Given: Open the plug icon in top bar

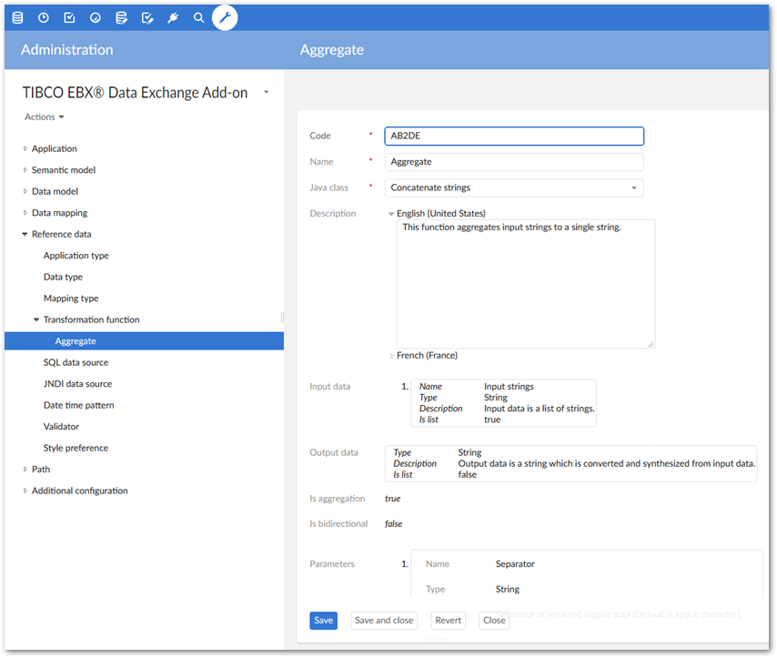Looking at the screenshot, I should [173, 17].
